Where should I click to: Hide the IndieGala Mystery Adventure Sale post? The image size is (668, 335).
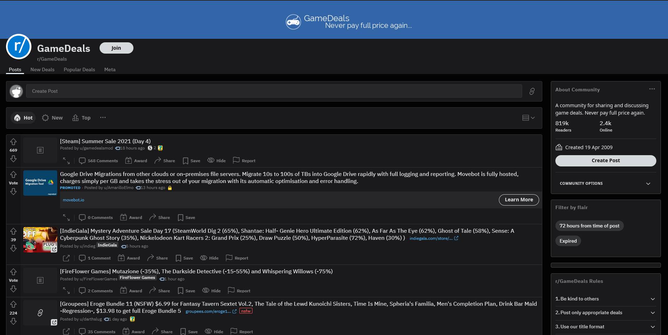[x=209, y=258]
